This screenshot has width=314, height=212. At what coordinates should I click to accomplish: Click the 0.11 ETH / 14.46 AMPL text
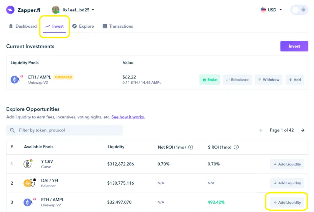tap(142, 83)
